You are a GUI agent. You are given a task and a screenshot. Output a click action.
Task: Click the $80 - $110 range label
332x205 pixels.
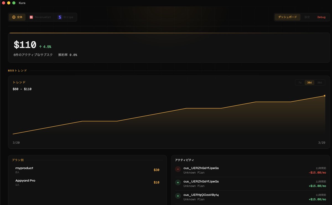pyautogui.click(x=22, y=89)
